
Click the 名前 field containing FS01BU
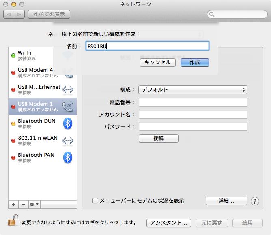[x=147, y=46]
